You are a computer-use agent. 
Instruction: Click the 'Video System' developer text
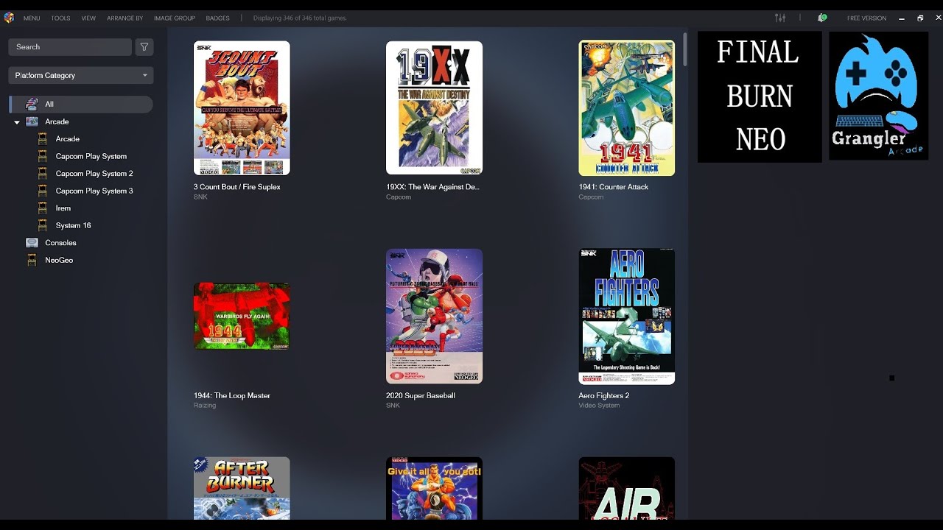coord(599,406)
